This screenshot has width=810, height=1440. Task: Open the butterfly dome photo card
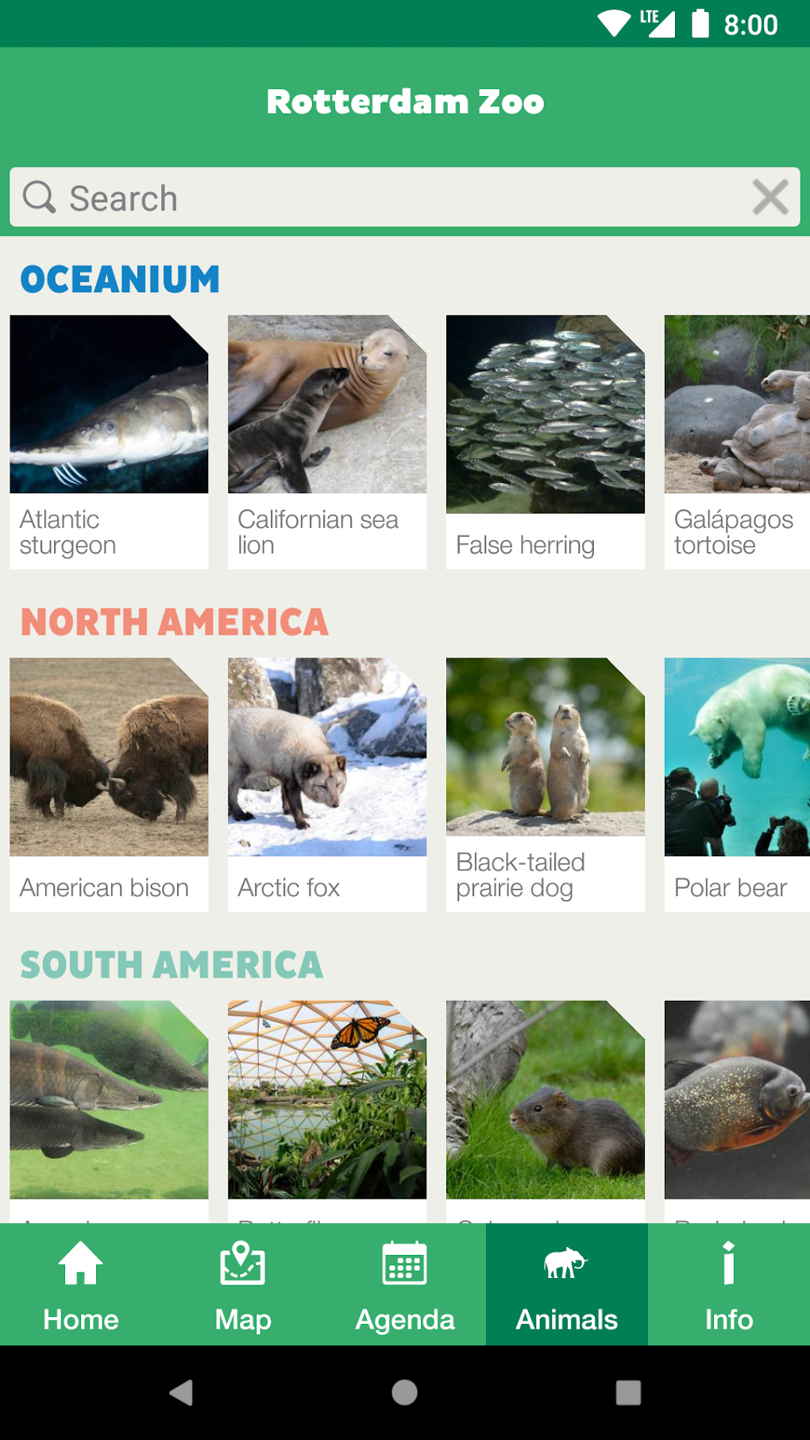pos(327,1111)
